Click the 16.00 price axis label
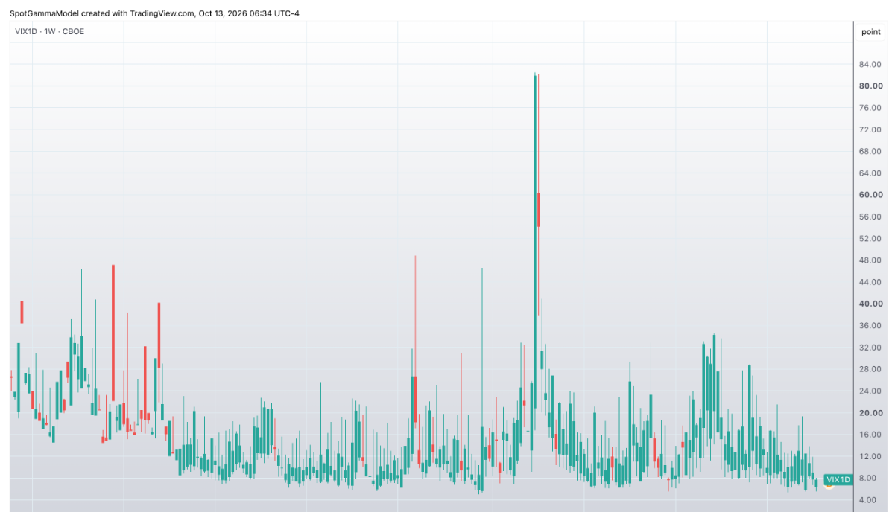The height and width of the screenshot is (512, 889). tap(870, 435)
